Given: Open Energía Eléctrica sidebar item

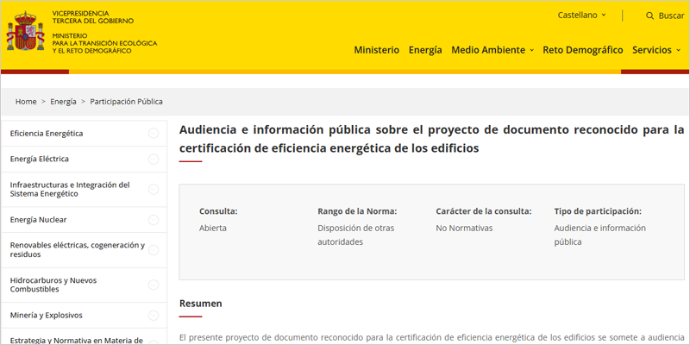Looking at the screenshot, I should [39, 159].
